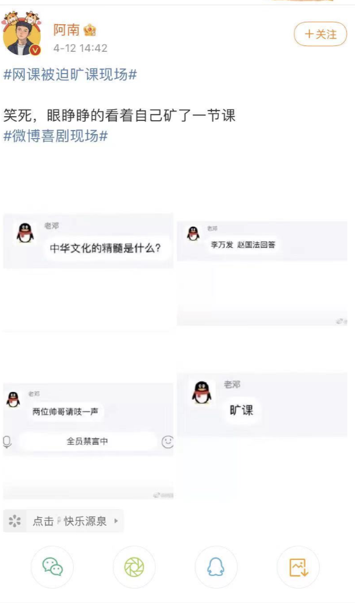Open the #网课被迫旷课现场# hashtag

[70, 75]
